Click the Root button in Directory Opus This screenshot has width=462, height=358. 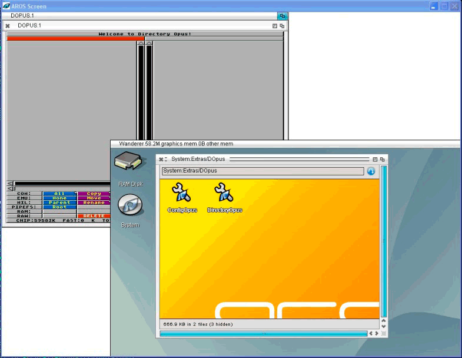59,207
